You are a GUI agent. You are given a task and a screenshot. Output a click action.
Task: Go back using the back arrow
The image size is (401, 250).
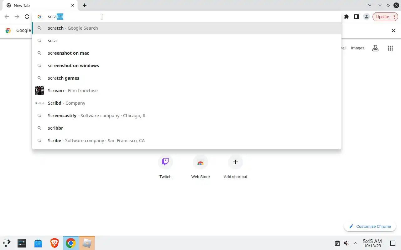click(x=7, y=17)
